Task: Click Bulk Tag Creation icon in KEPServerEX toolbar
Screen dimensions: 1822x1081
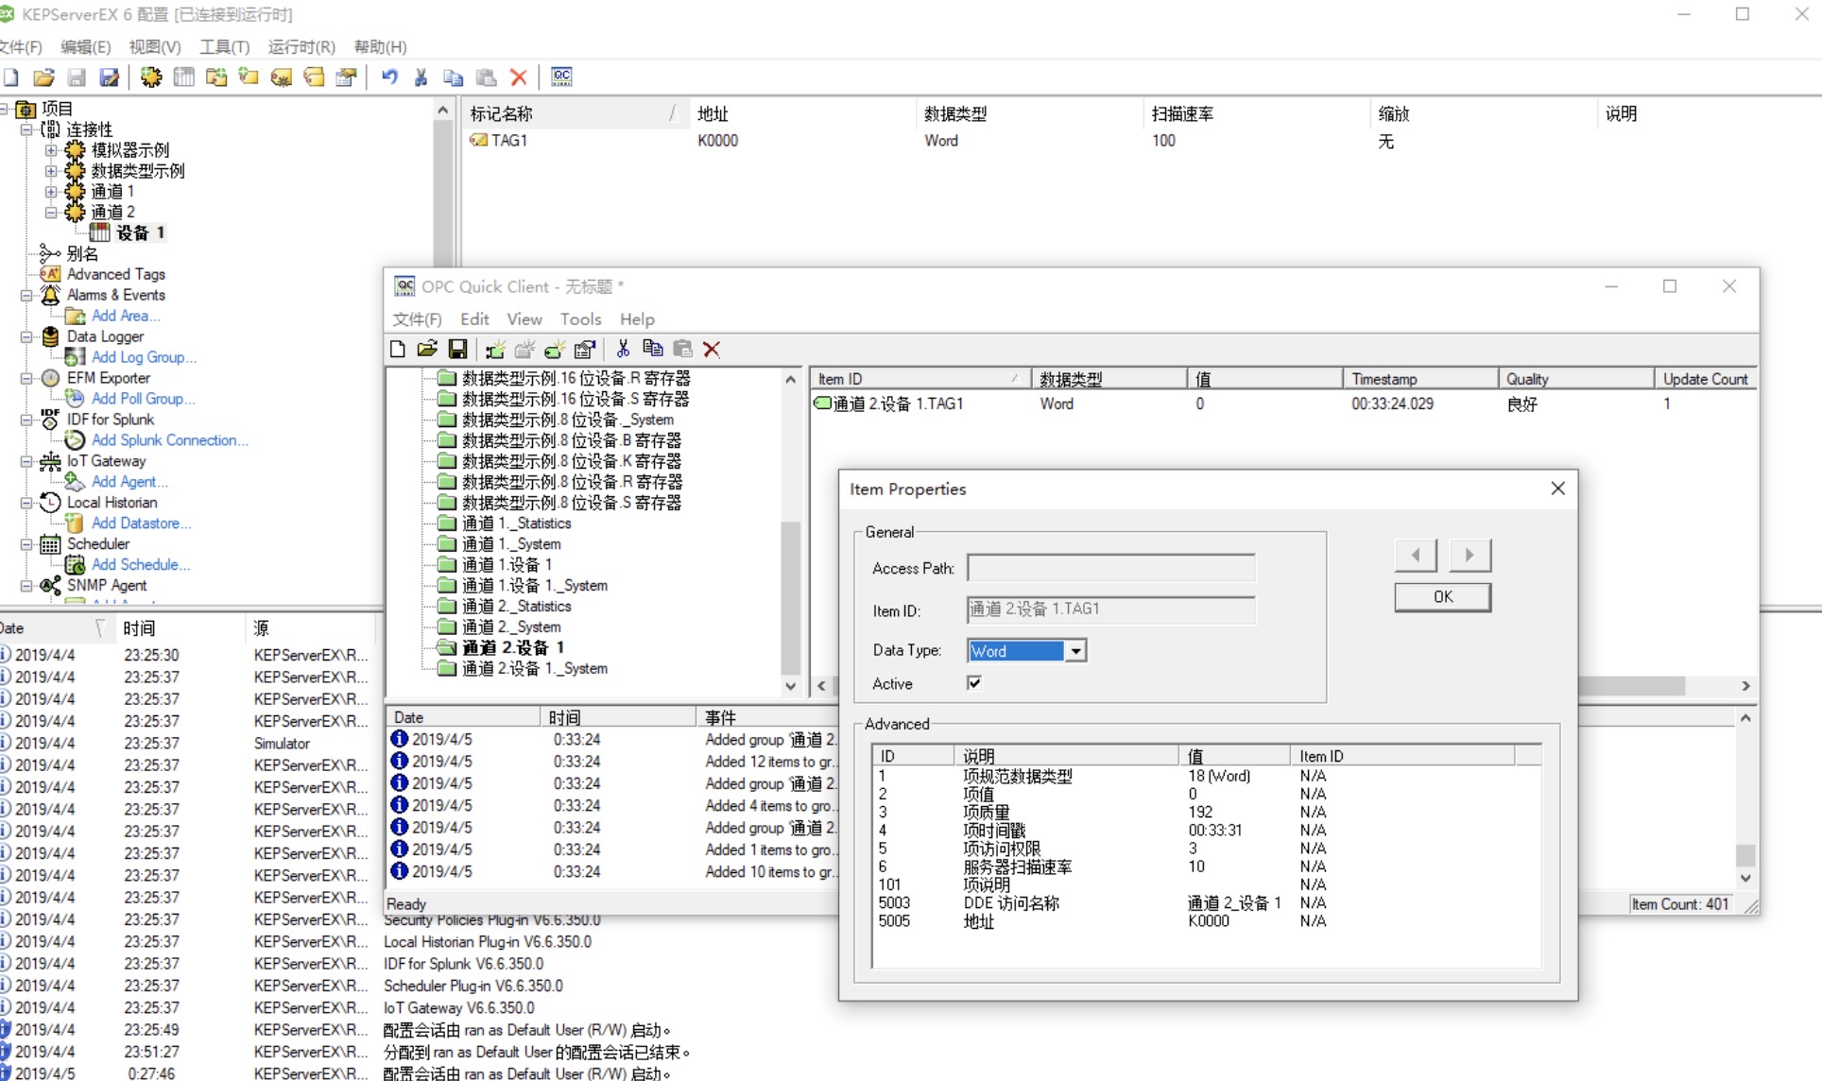Action: (282, 77)
